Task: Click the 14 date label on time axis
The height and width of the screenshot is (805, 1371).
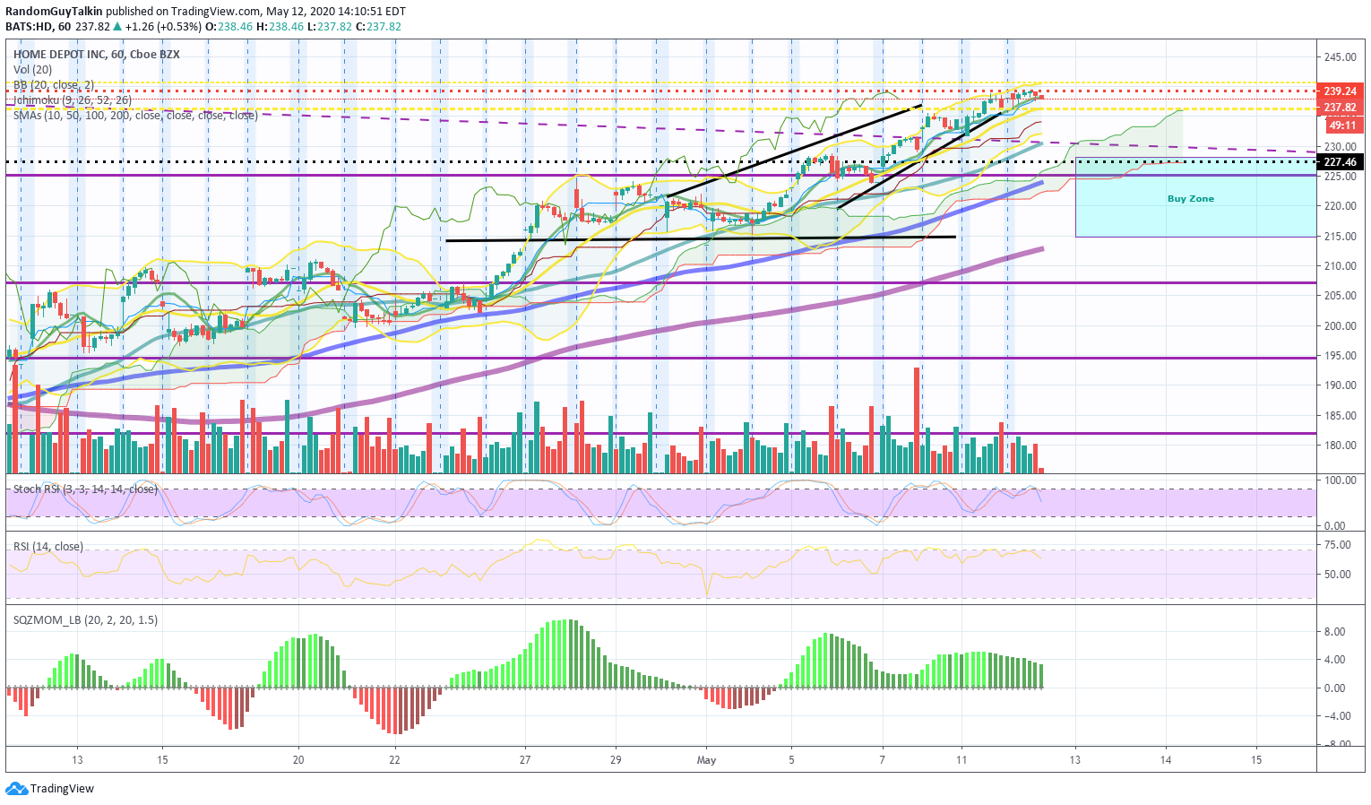Action: tap(1166, 760)
